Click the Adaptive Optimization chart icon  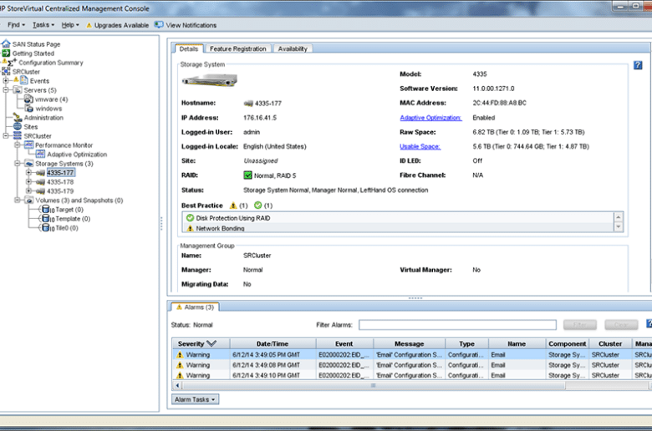(x=40, y=154)
